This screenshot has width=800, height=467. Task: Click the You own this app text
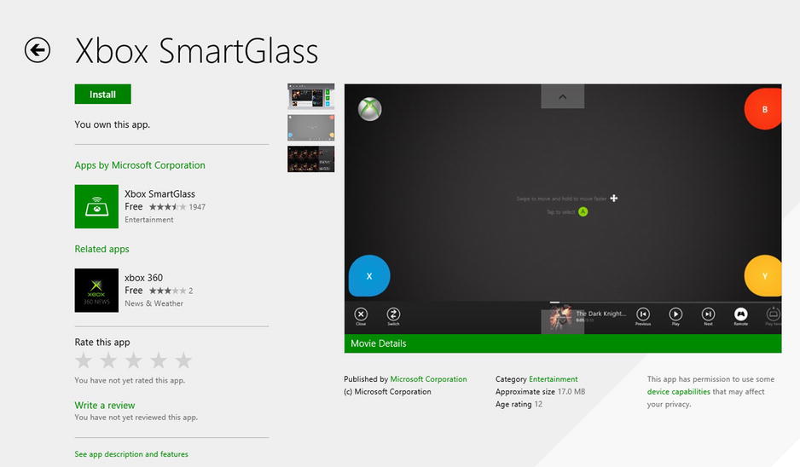pyautogui.click(x=113, y=124)
